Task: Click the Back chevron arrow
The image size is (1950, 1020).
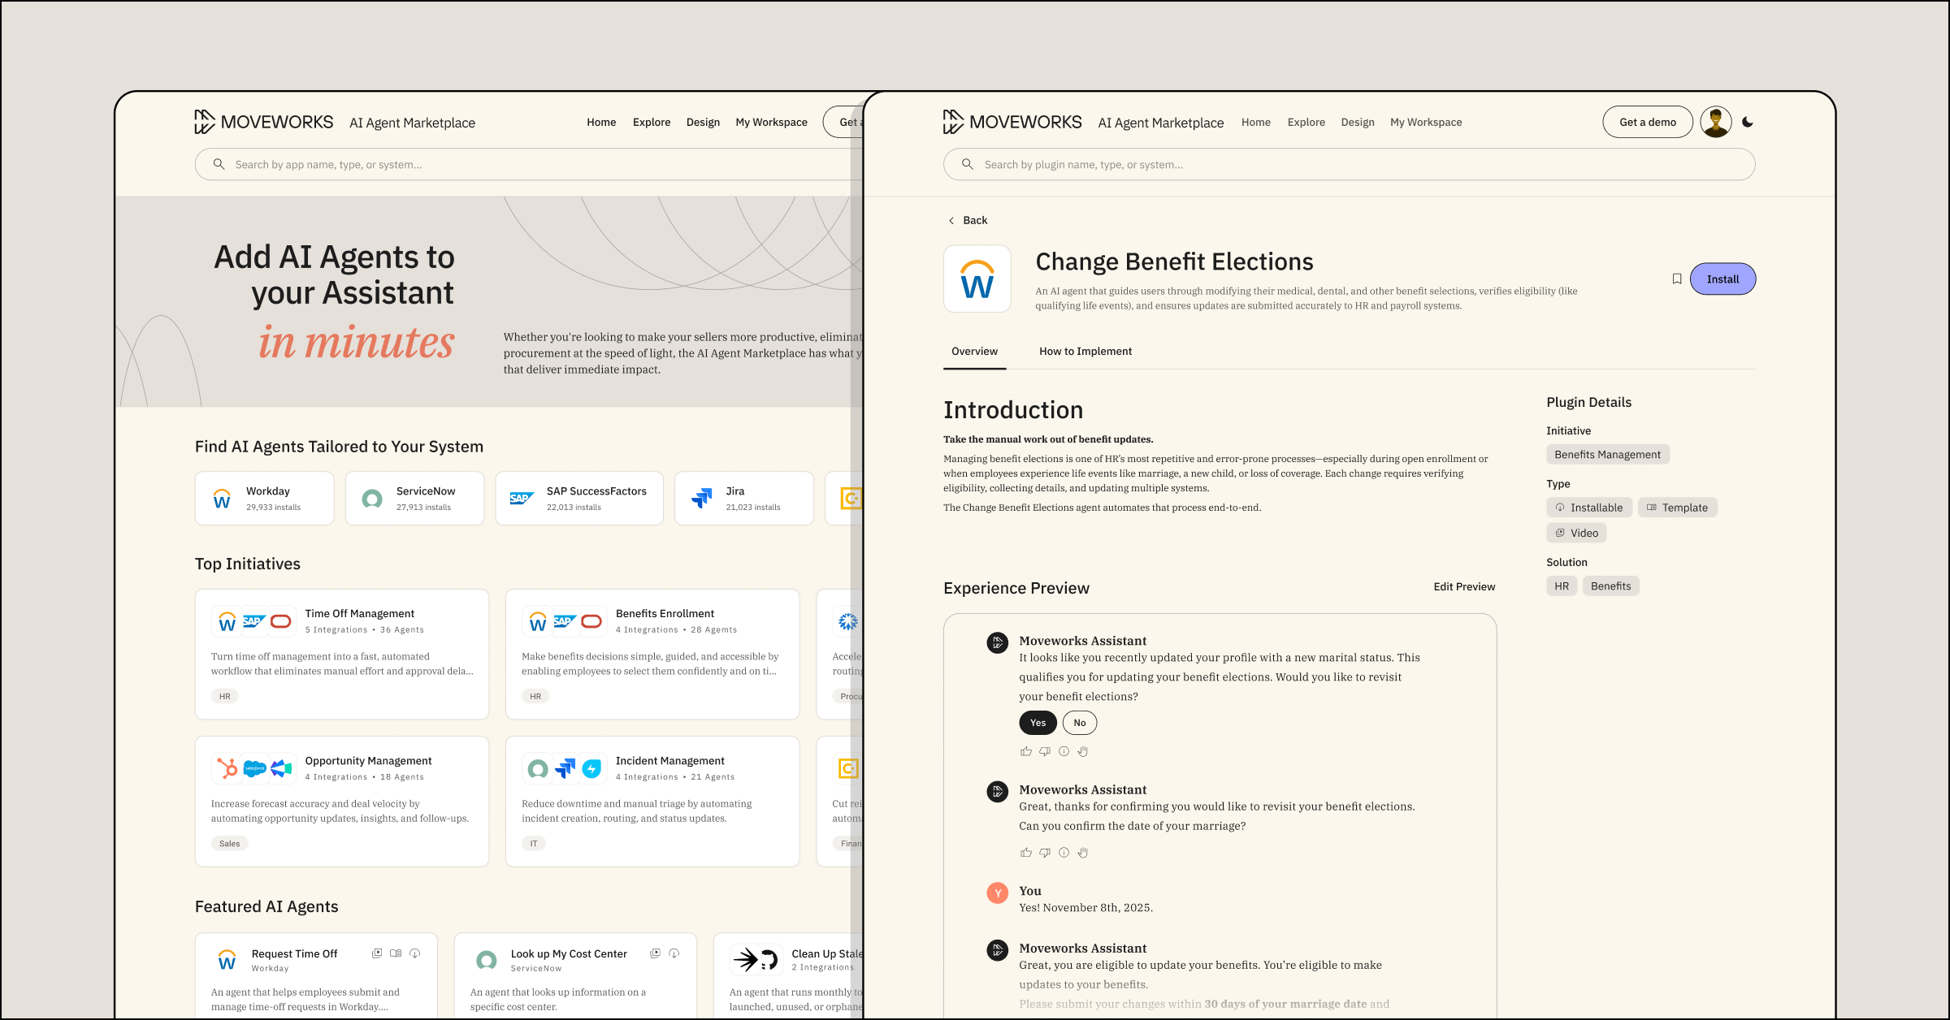Action: click(x=951, y=221)
